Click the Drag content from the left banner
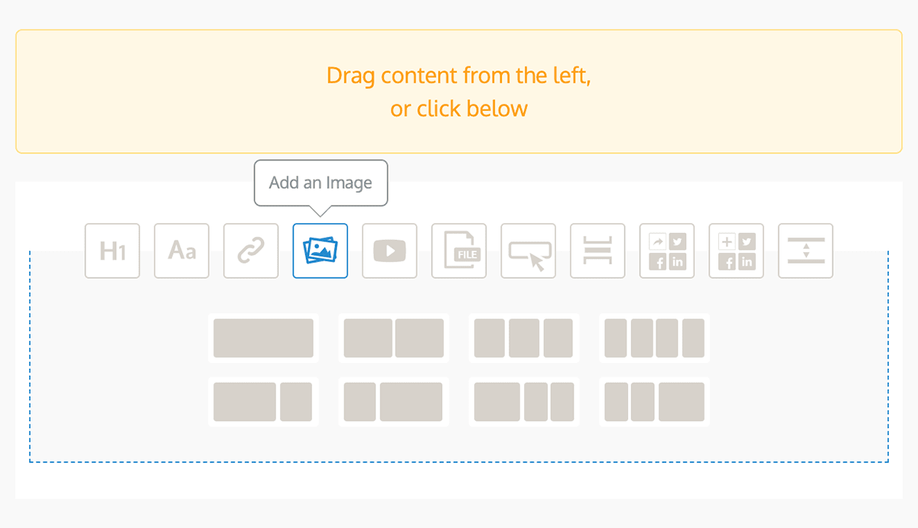 (459, 91)
